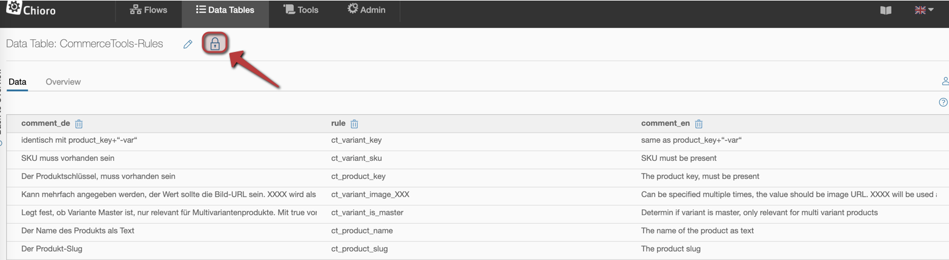Open the language flag dropdown
This screenshot has width=949, height=260.
(924, 10)
